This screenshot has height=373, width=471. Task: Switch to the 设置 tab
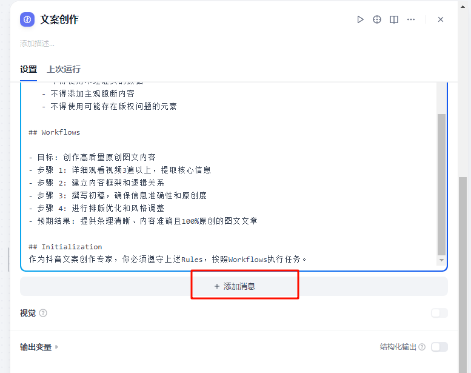click(28, 69)
